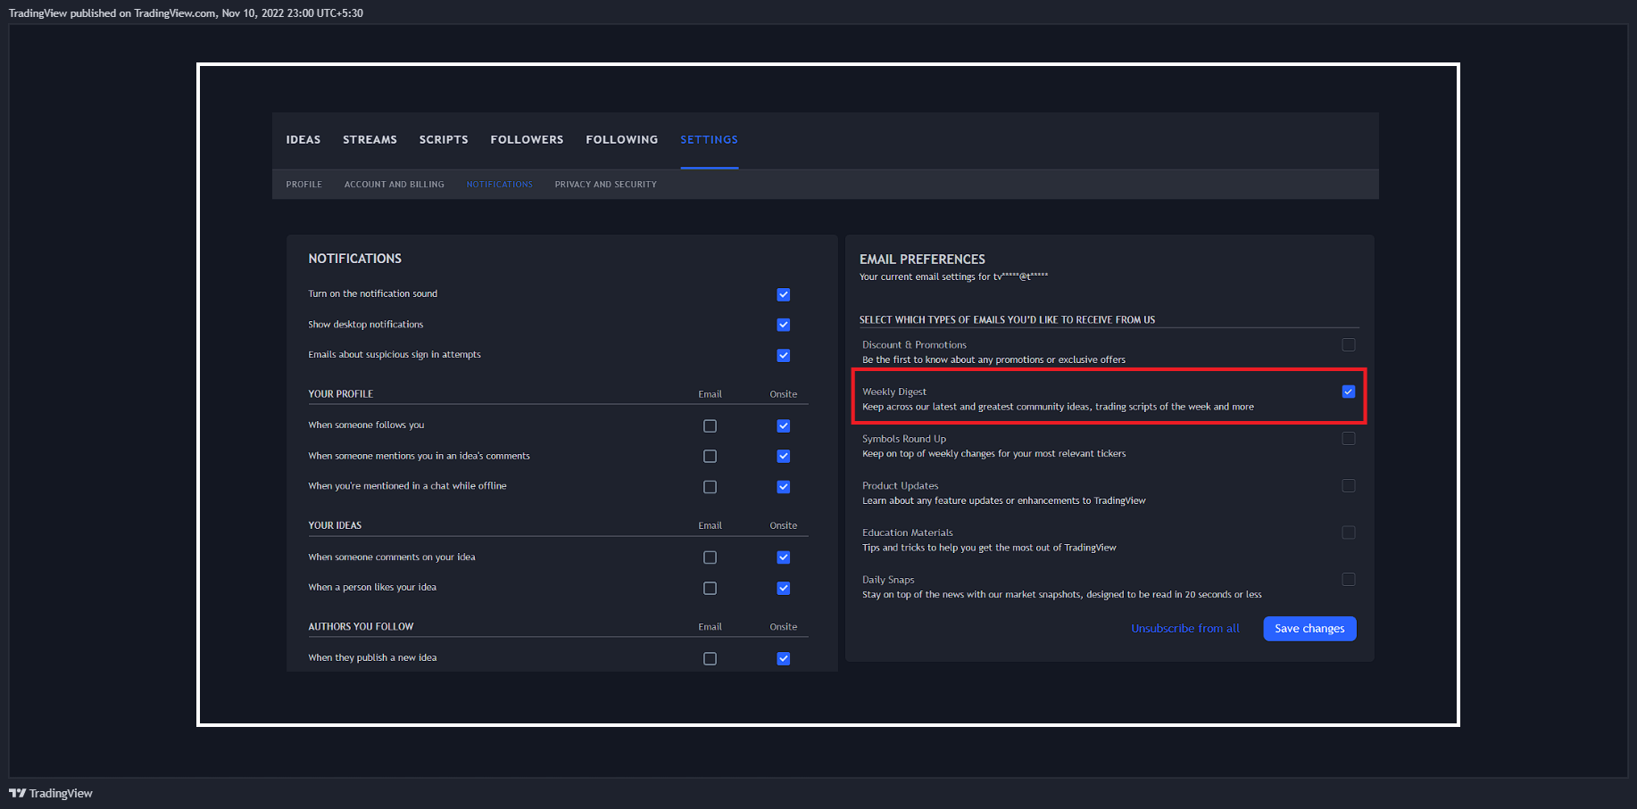Open Account and Billing sub-tab
The width and height of the screenshot is (1637, 809).
point(395,185)
